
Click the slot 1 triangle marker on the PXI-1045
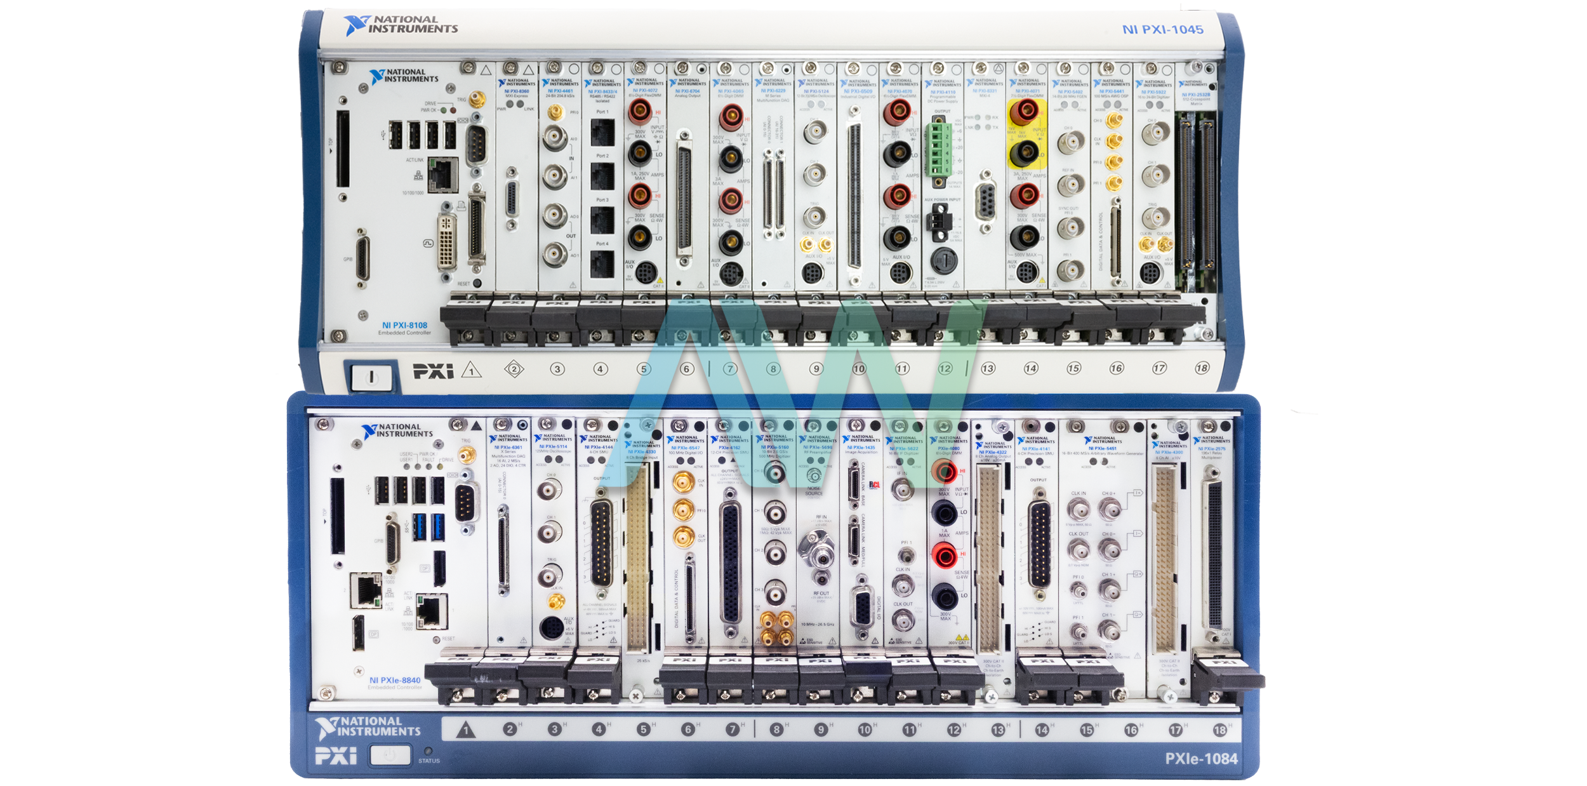coord(471,370)
